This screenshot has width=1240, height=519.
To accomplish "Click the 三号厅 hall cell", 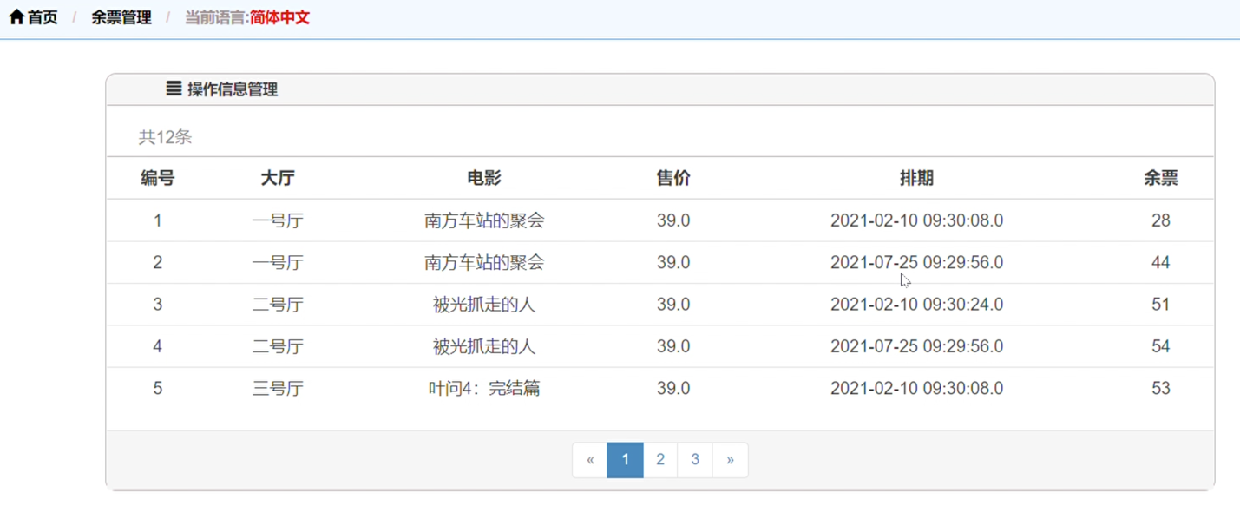I will (278, 388).
